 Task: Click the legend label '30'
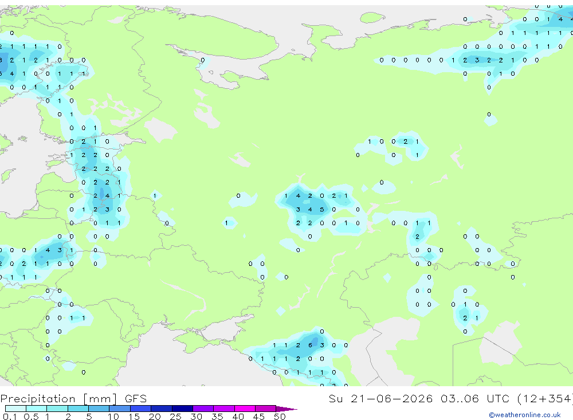(x=196, y=417)
